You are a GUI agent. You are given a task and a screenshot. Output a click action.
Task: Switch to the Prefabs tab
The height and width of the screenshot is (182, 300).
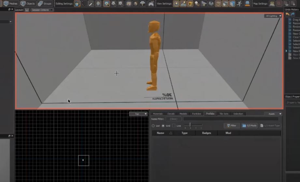pos(210,113)
